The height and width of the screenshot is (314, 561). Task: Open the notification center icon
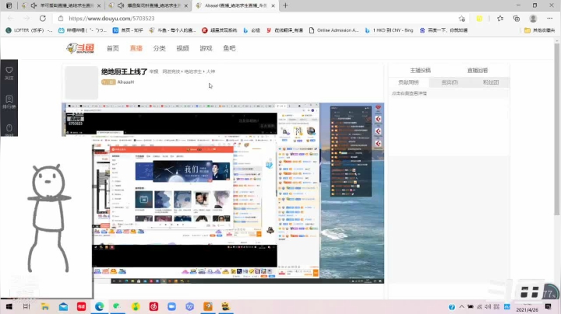coord(548,307)
